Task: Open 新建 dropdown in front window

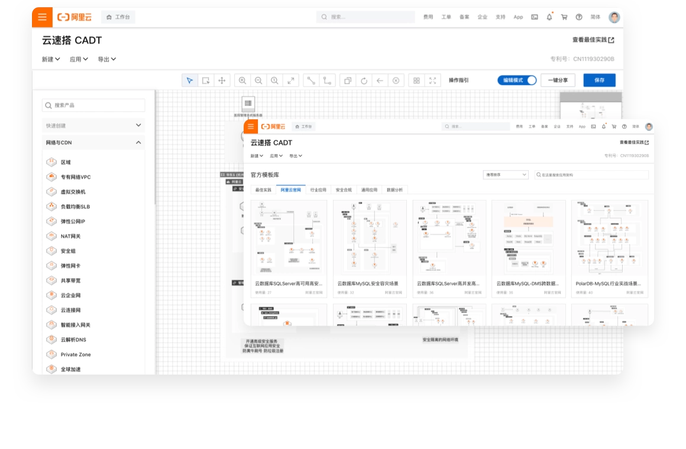Action: click(257, 155)
